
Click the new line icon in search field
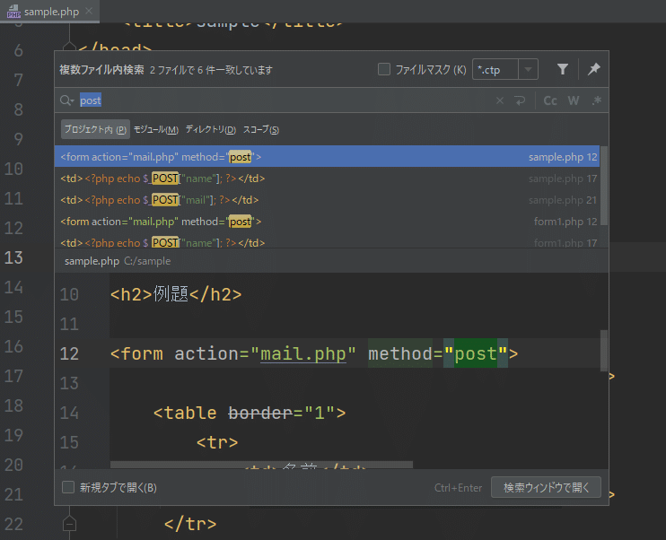pos(519,100)
